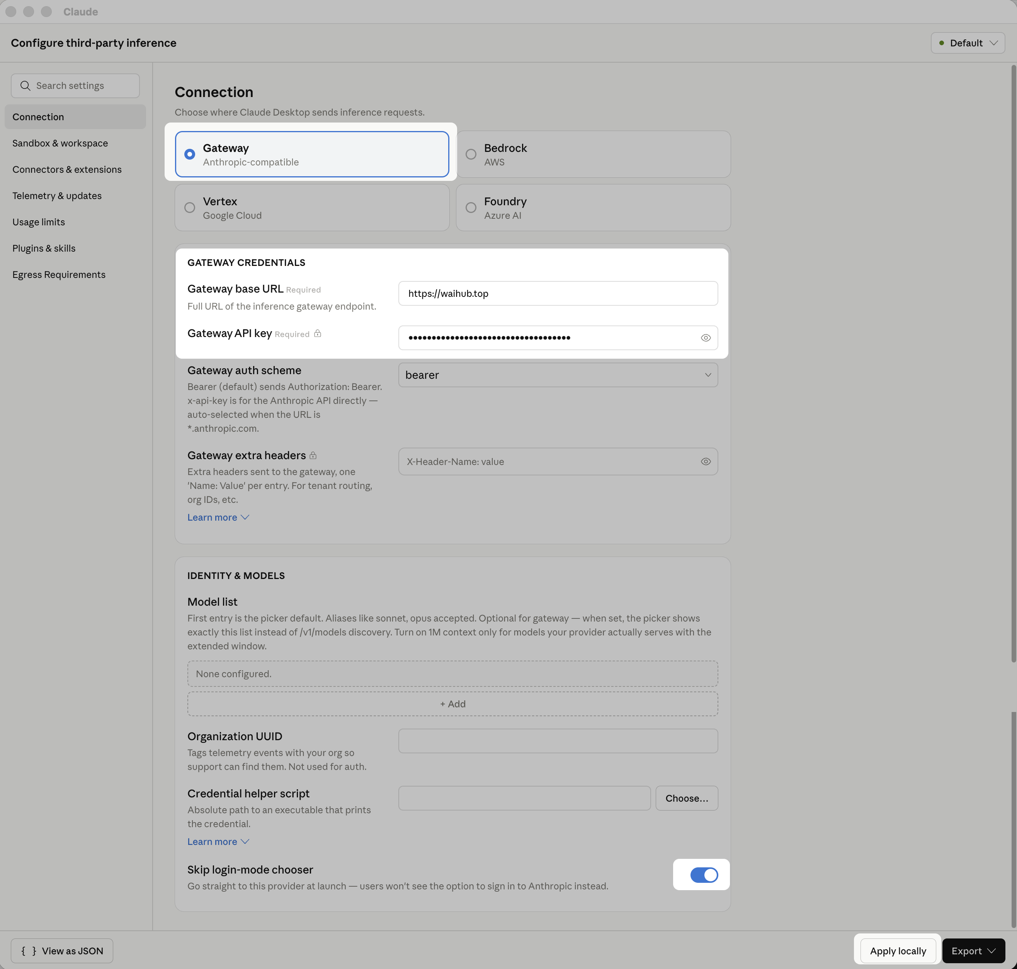Viewport: 1017px width, 969px height.
Task: Go to Connectors & extensions settings
Action: tap(75, 169)
